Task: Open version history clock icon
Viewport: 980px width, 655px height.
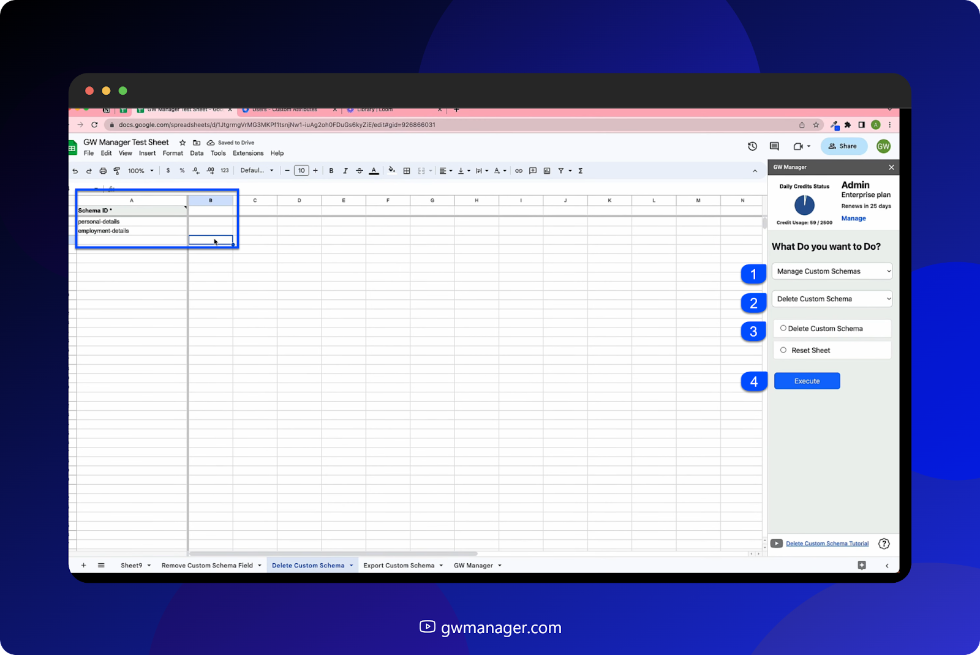Action: click(752, 146)
